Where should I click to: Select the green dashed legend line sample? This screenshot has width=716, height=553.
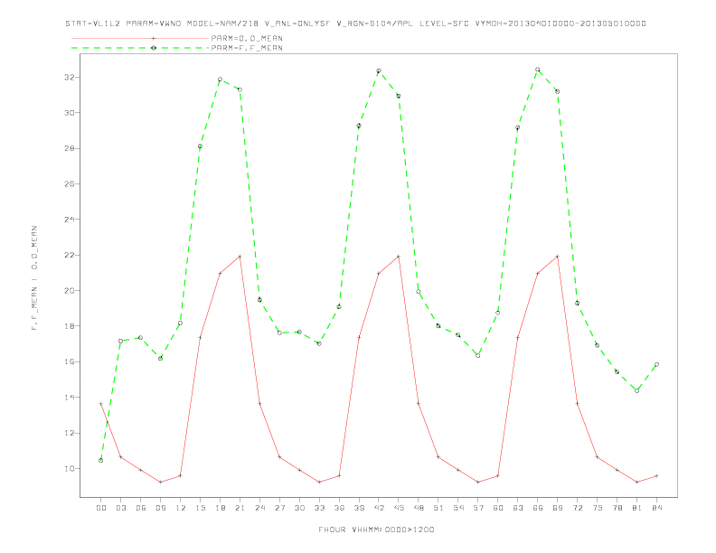pos(140,48)
